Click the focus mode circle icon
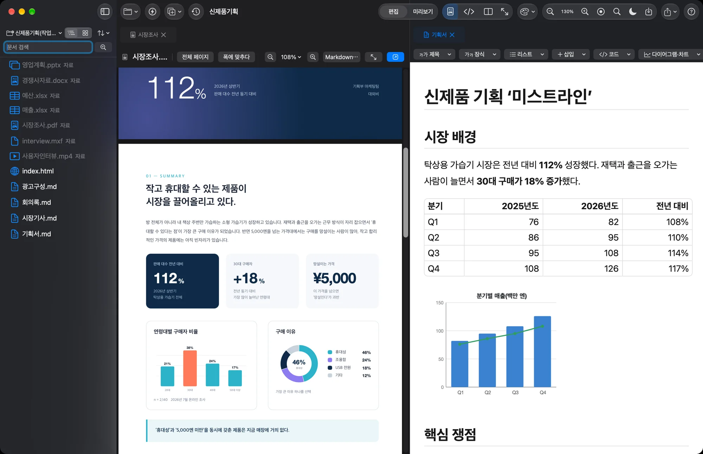Image resolution: width=703 pixels, height=454 pixels. tap(601, 12)
